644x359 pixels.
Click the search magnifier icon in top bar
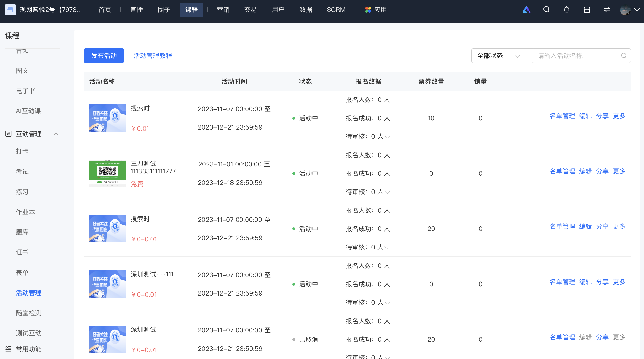click(x=546, y=10)
